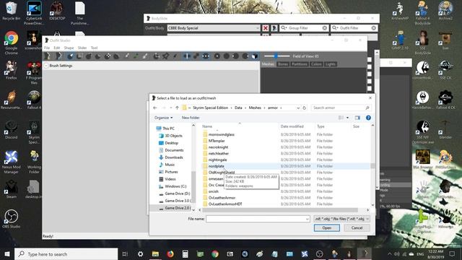The width and height of the screenshot is (462, 260).
Task: Switch to the Bones tab
Action: point(283,64)
